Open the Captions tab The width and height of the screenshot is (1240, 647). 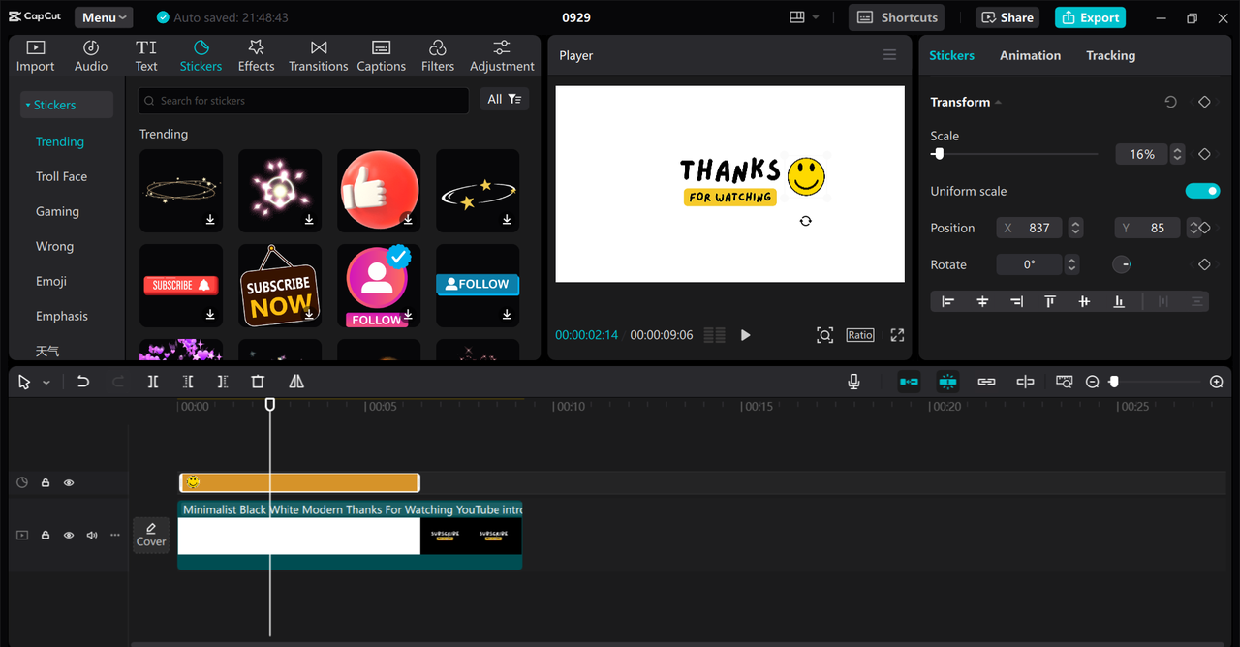381,56
